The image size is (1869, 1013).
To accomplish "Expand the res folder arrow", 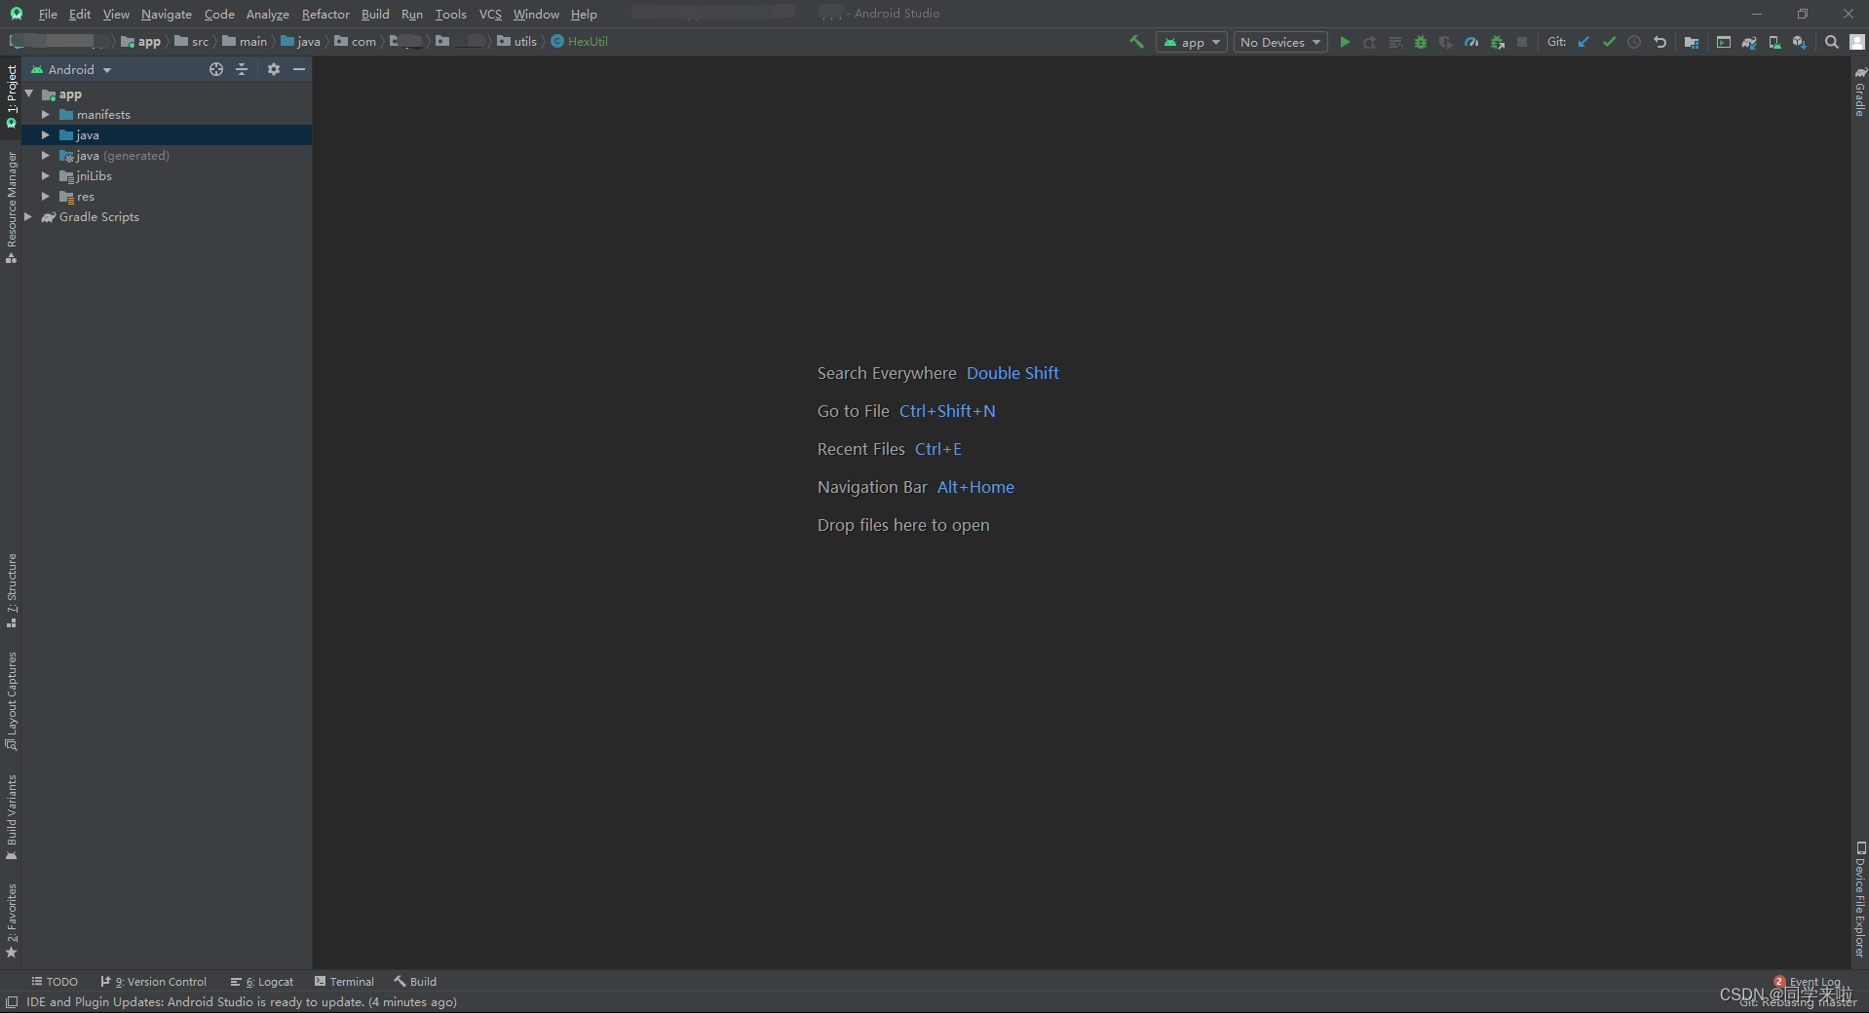I will pos(45,197).
